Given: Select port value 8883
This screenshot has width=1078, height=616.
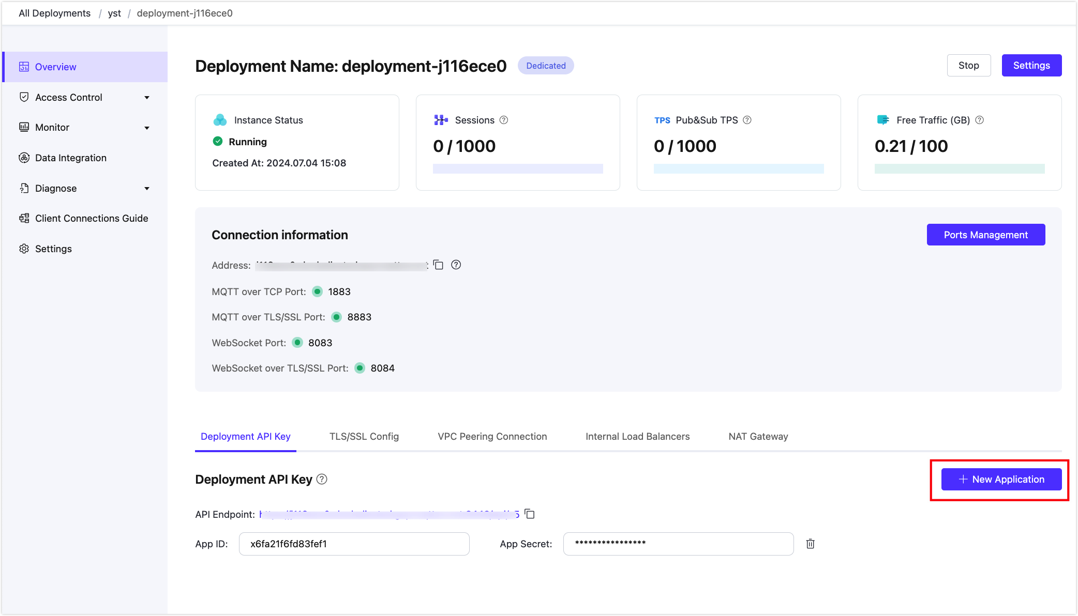Looking at the screenshot, I should (x=360, y=317).
